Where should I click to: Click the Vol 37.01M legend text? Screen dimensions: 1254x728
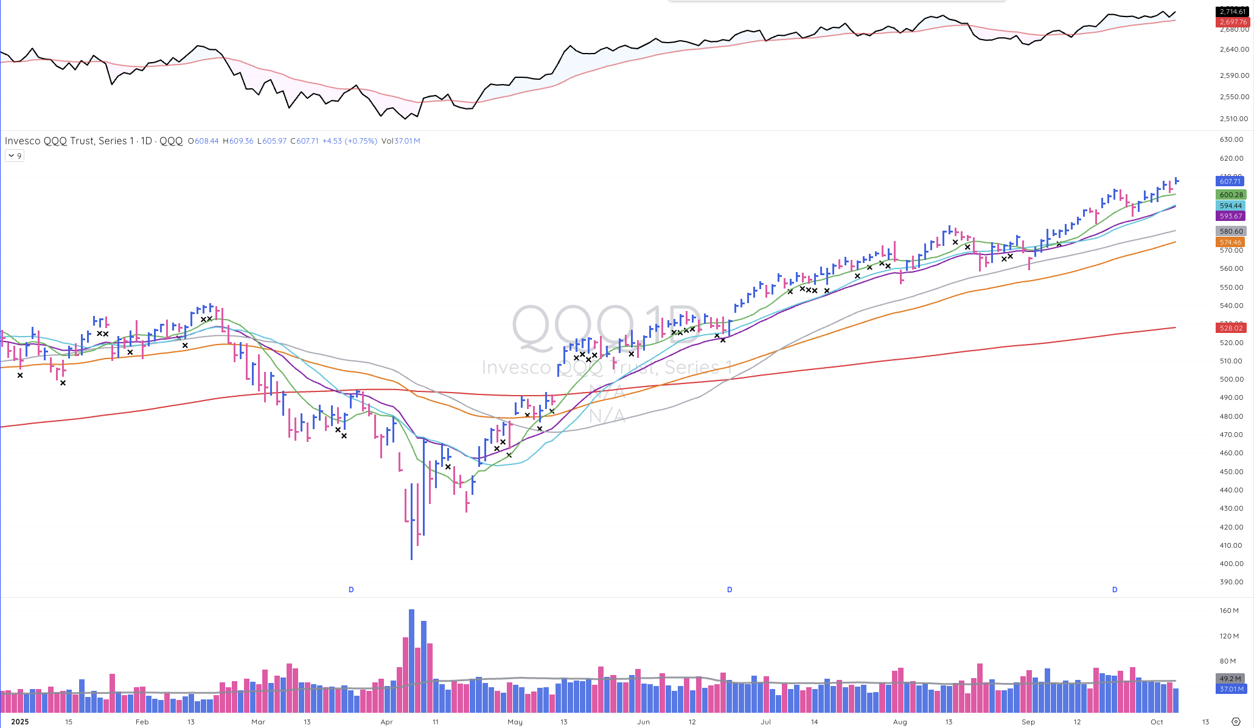[x=400, y=141]
